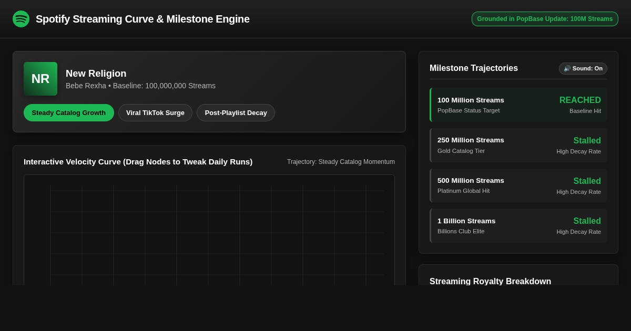Click the Trajectory: Steady Catalog Momentum label

[341, 162]
